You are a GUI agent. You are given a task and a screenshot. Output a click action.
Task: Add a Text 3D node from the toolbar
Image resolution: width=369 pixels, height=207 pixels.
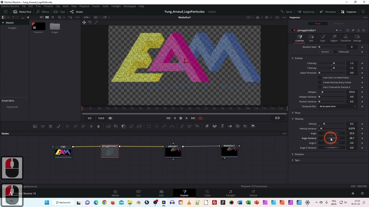(222, 126)
